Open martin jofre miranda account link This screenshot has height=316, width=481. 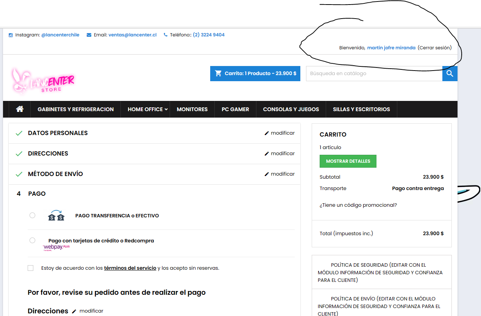coord(391,48)
